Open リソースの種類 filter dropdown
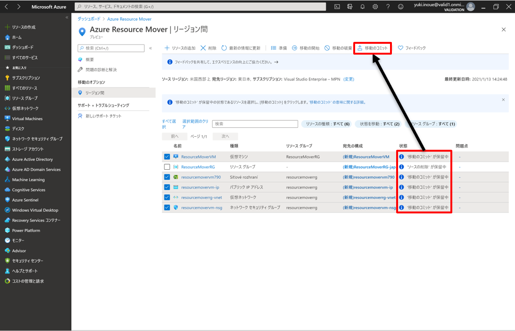The width and height of the screenshot is (515, 331). 327,124
